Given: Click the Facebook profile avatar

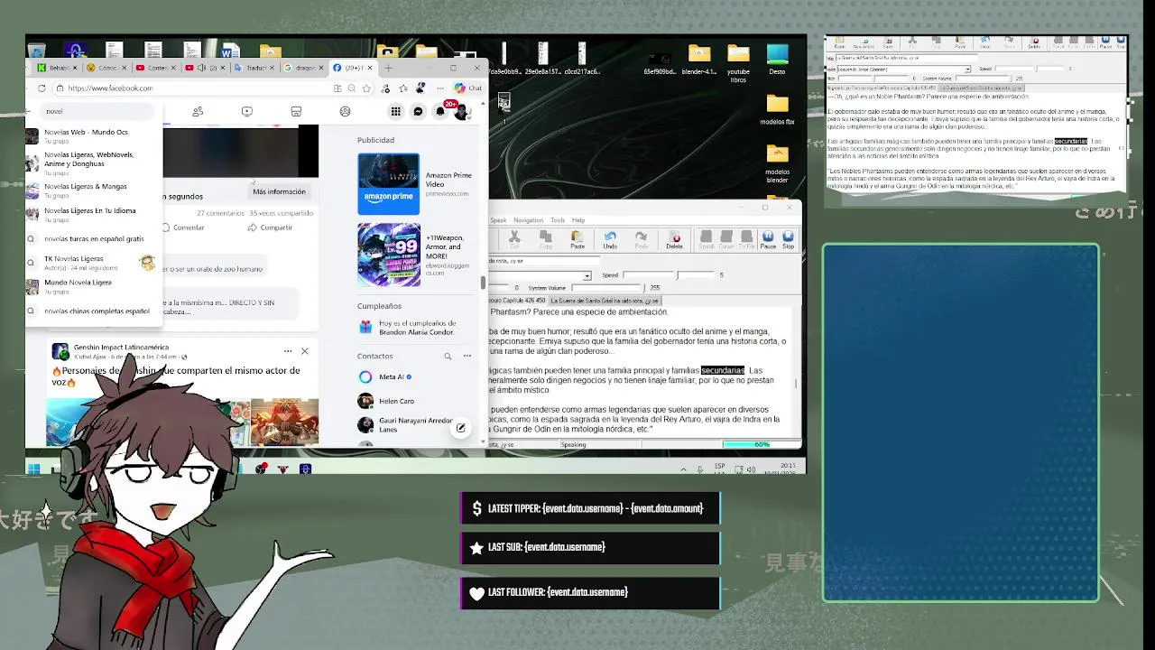Looking at the screenshot, I should [462, 112].
